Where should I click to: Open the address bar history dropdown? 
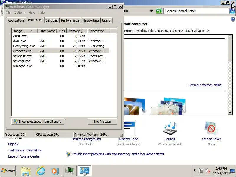coord(151,11)
